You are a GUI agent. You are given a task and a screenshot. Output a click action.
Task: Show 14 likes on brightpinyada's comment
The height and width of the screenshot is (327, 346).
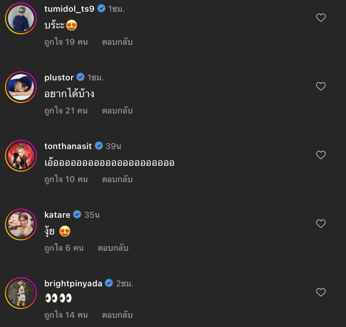coord(66,315)
